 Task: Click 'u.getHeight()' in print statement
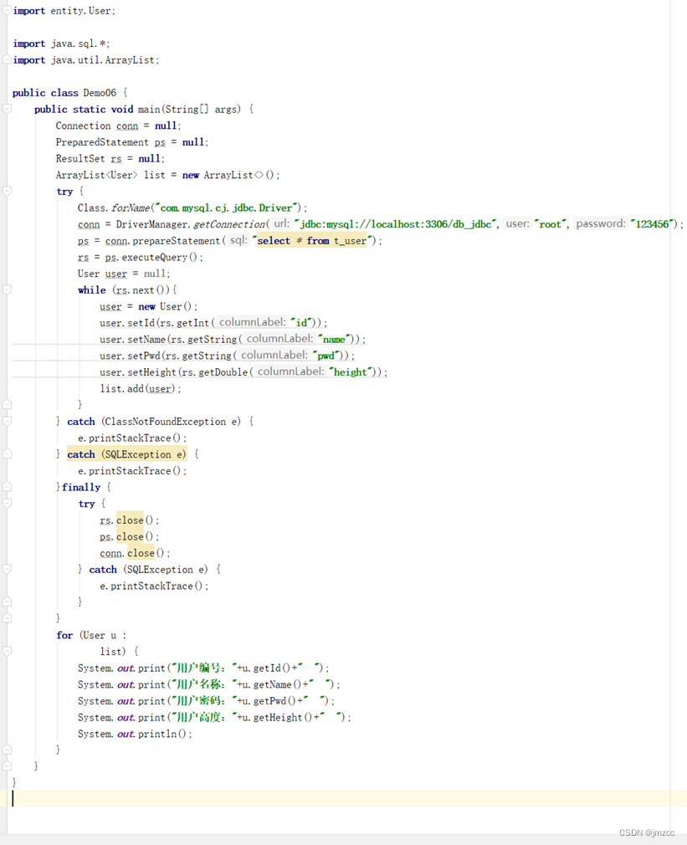point(276,717)
